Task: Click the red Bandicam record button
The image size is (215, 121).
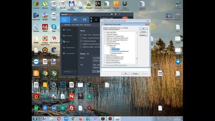Action: pos(125,18)
